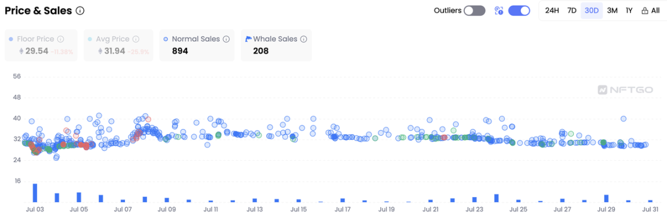Choose the 1Y time range
This screenshot has height=218, width=667.
coord(629,10)
